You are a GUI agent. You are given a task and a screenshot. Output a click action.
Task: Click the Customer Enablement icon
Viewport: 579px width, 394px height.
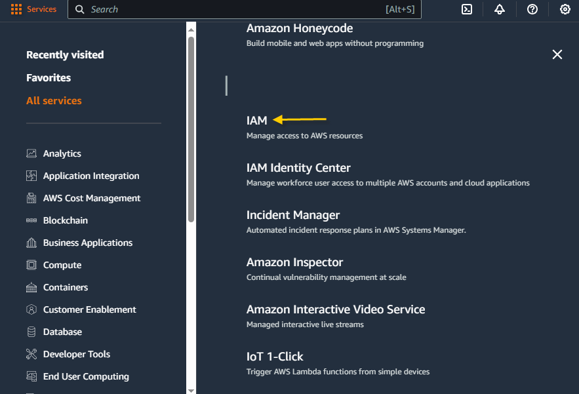(31, 309)
